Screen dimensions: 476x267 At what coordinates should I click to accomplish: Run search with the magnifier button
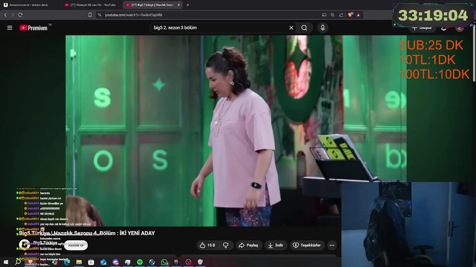tap(304, 28)
